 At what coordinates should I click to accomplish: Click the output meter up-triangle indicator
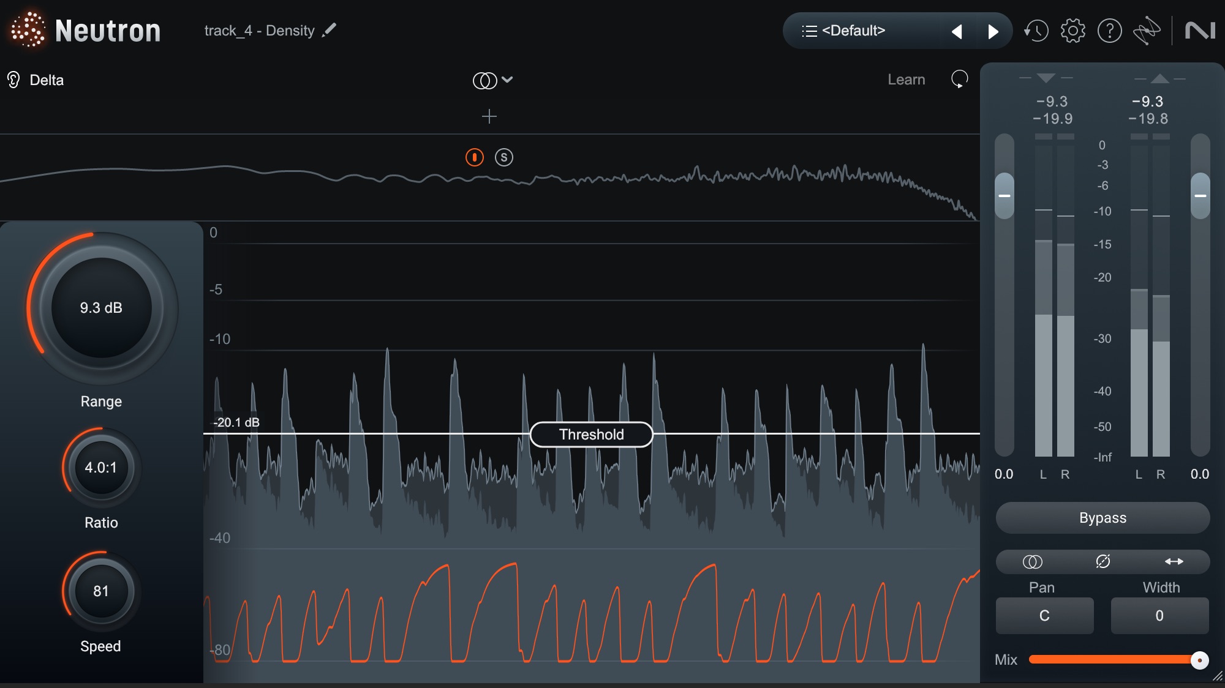pos(1159,78)
